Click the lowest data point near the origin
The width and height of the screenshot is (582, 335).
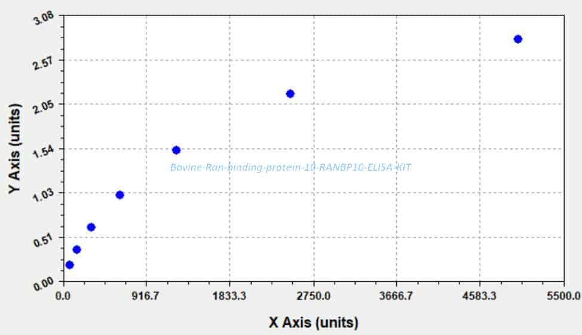[x=69, y=265]
